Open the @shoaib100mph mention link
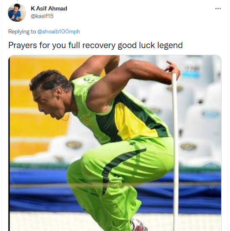 tap(59, 31)
